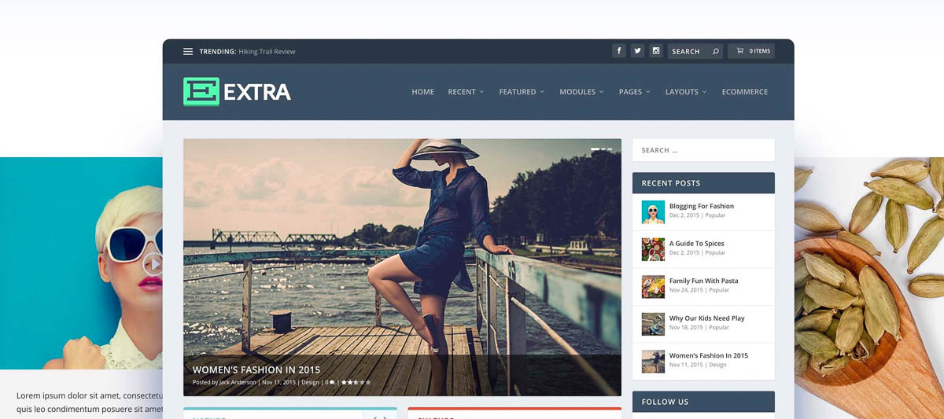Click the Facebook social icon

619,51
